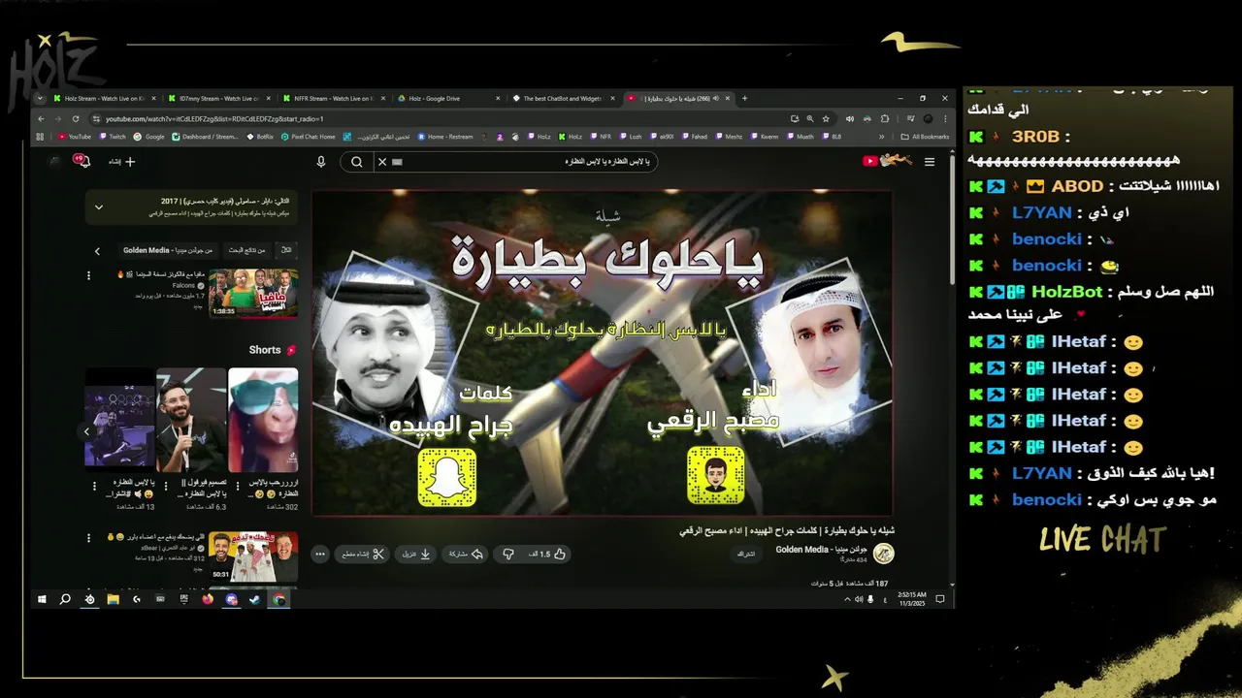Open the Home - Restream bookmark
Viewport: 1242px width, 698px height.
pos(445,137)
